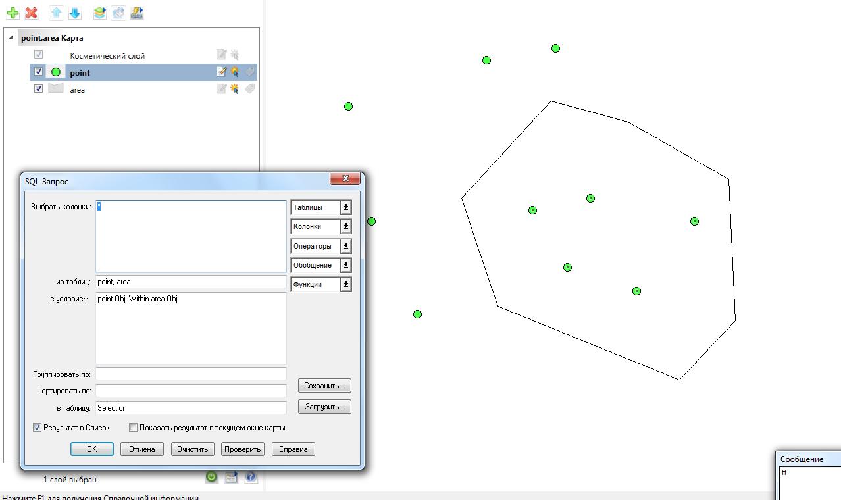Toggle editable pencil icon on area layer
This screenshot has height=500, width=841.
(x=222, y=89)
